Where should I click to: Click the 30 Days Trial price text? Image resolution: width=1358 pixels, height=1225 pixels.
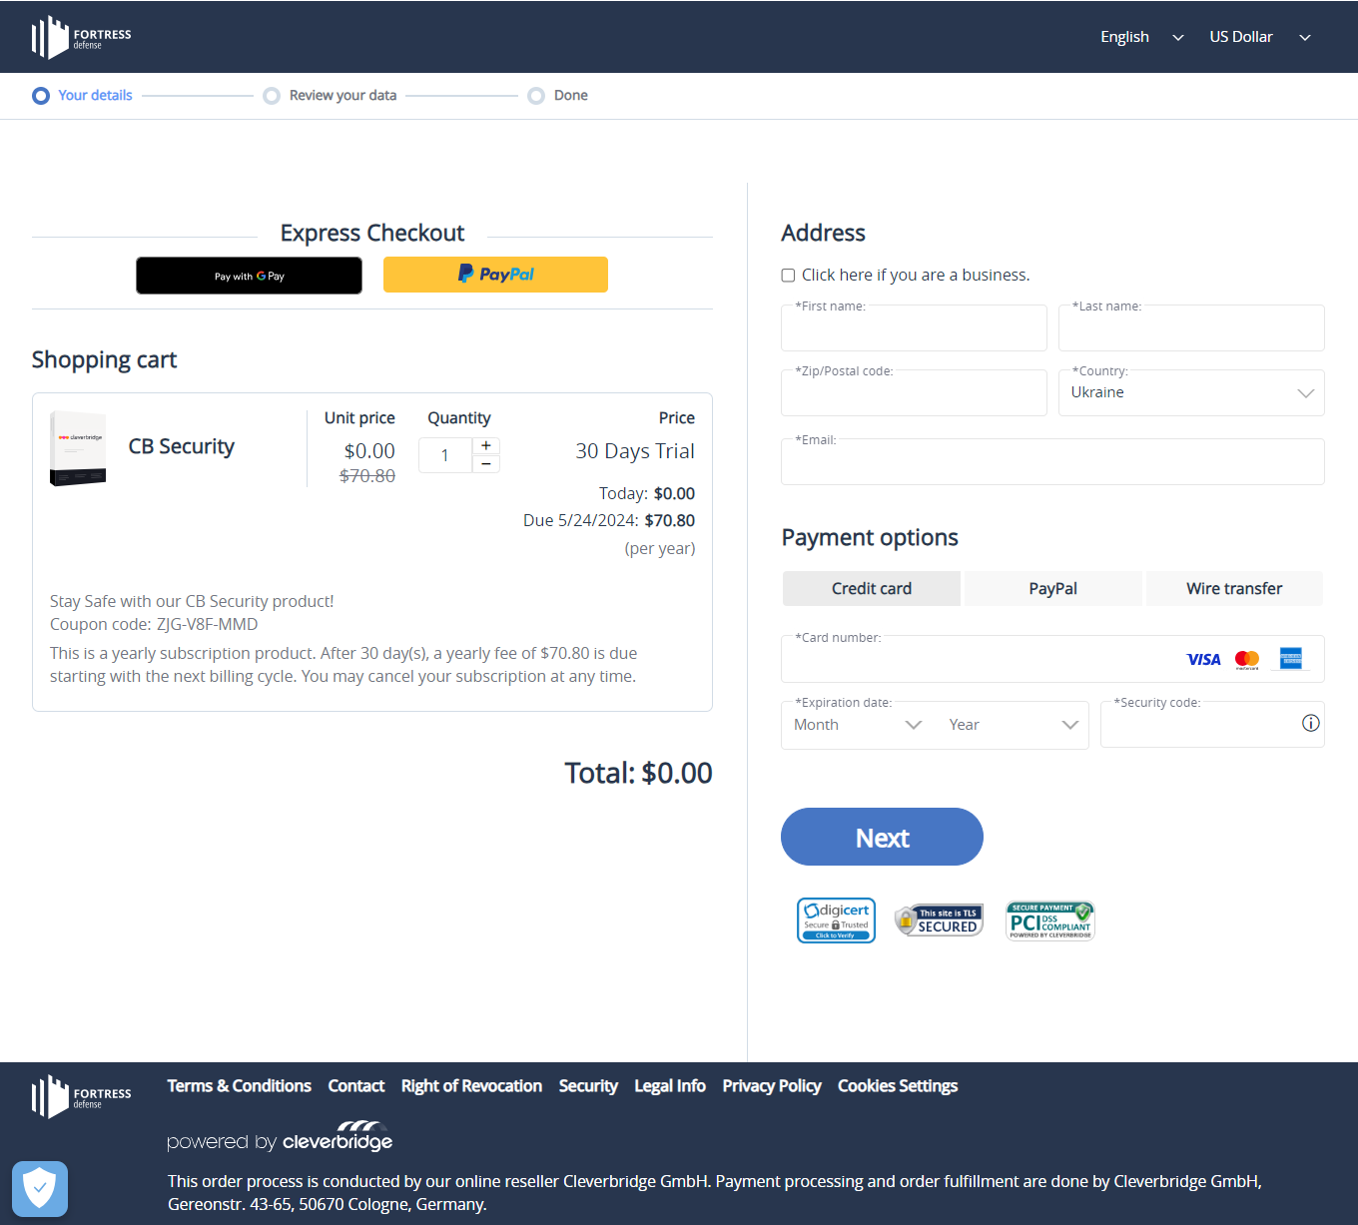coord(635,451)
